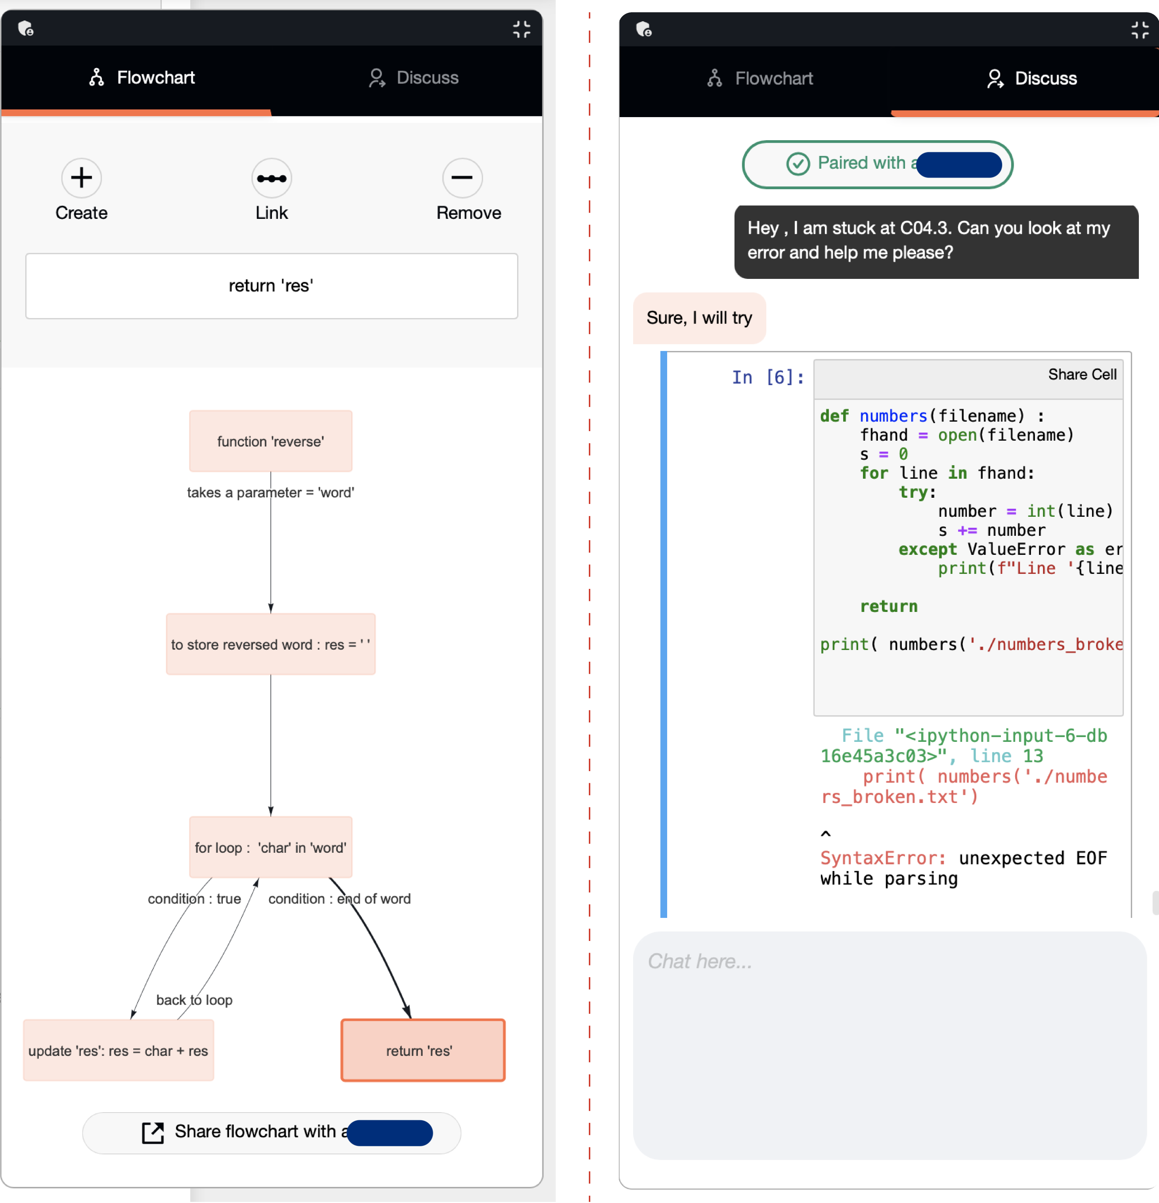
Task: Click the shield logo in right panel
Action: [643, 29]
